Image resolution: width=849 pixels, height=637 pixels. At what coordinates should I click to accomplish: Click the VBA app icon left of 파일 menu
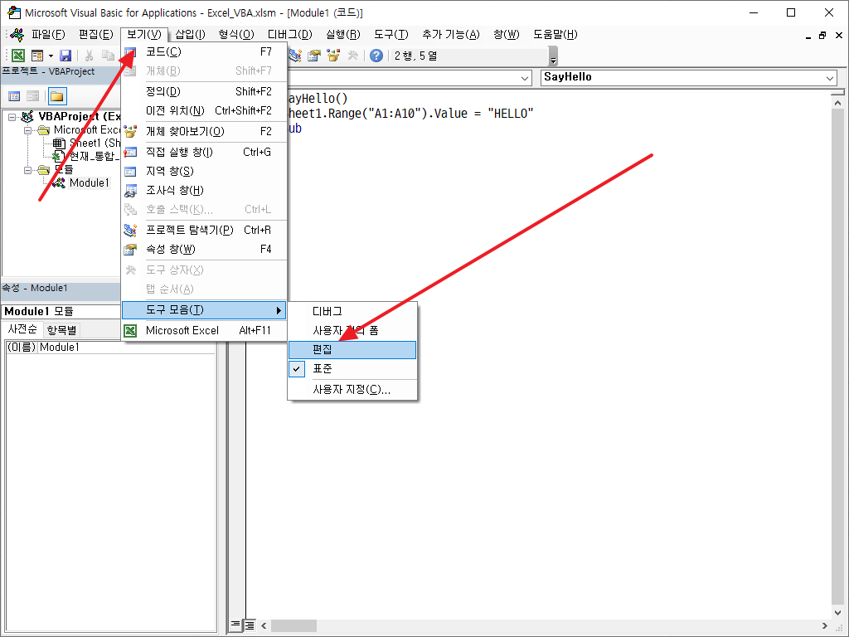point(17,35)
